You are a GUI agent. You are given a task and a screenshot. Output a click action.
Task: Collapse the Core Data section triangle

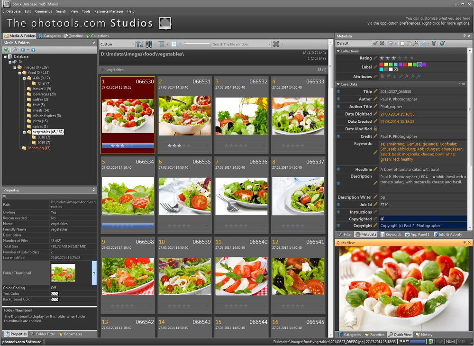[x=338, y=84]
